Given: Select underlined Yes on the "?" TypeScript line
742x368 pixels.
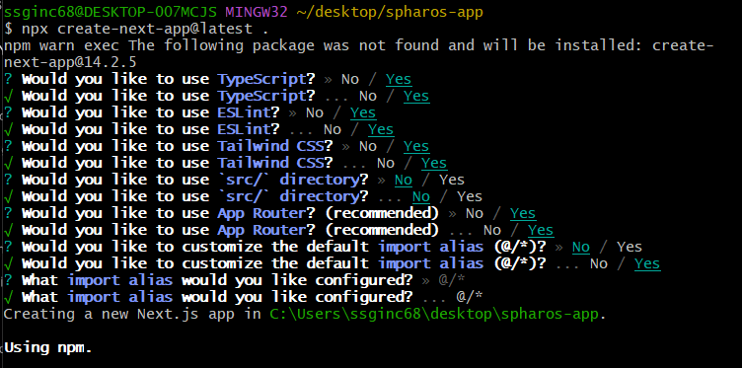Looking at the screenshot, I should 399,80.
